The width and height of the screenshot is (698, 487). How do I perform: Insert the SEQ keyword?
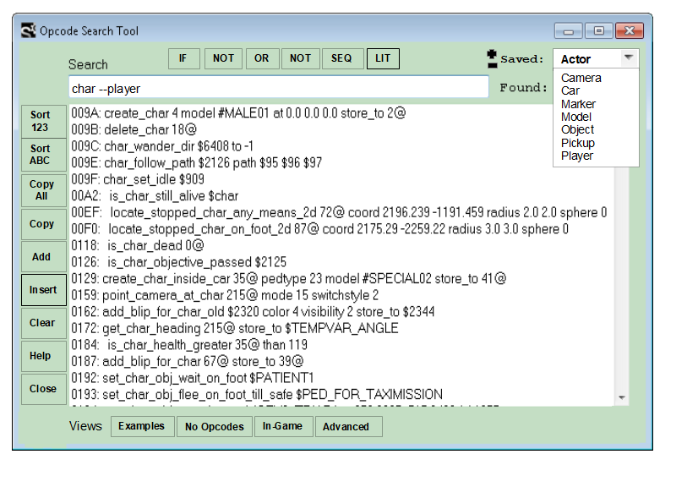click(x=342, y=58)
